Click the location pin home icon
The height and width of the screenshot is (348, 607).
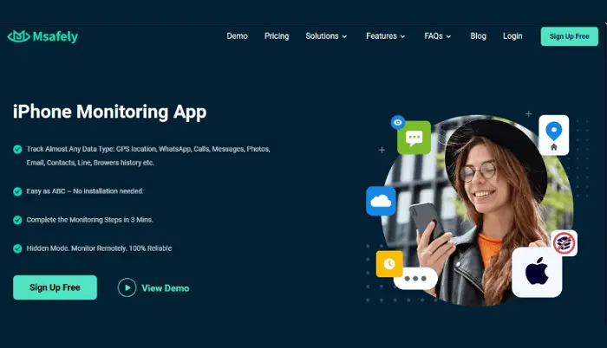click(x=553, y=135)
